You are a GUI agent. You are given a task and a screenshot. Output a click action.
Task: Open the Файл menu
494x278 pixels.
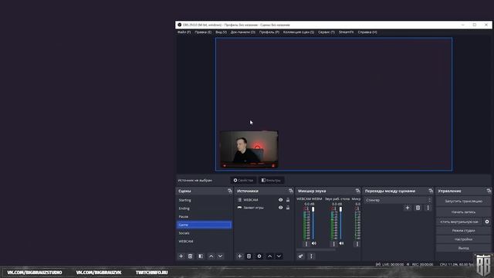point(184,32)
